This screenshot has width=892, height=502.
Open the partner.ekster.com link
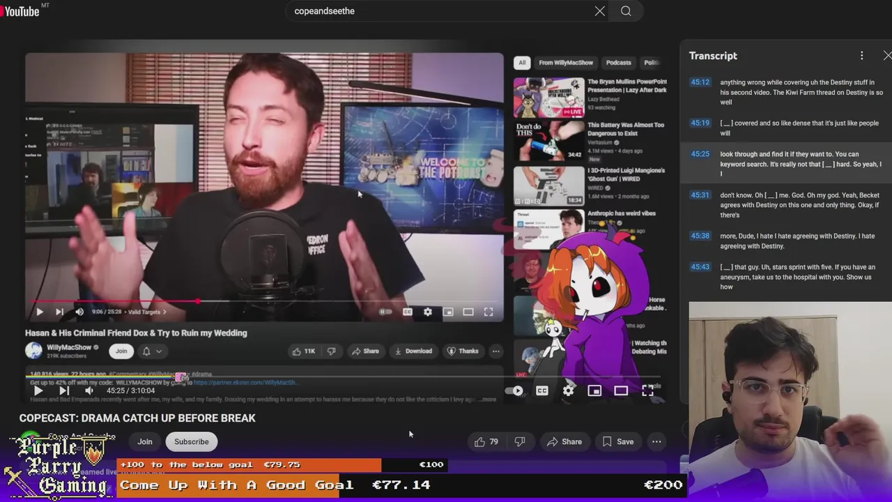[x=245, y=382]
